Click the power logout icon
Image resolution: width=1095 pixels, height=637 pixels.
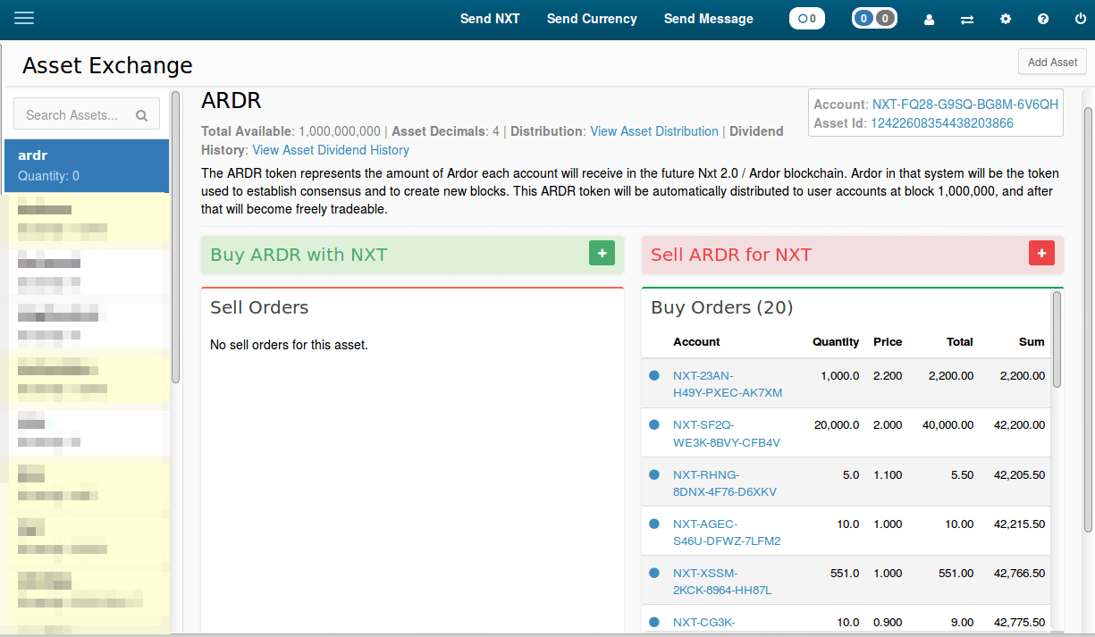click(1081, 19)
